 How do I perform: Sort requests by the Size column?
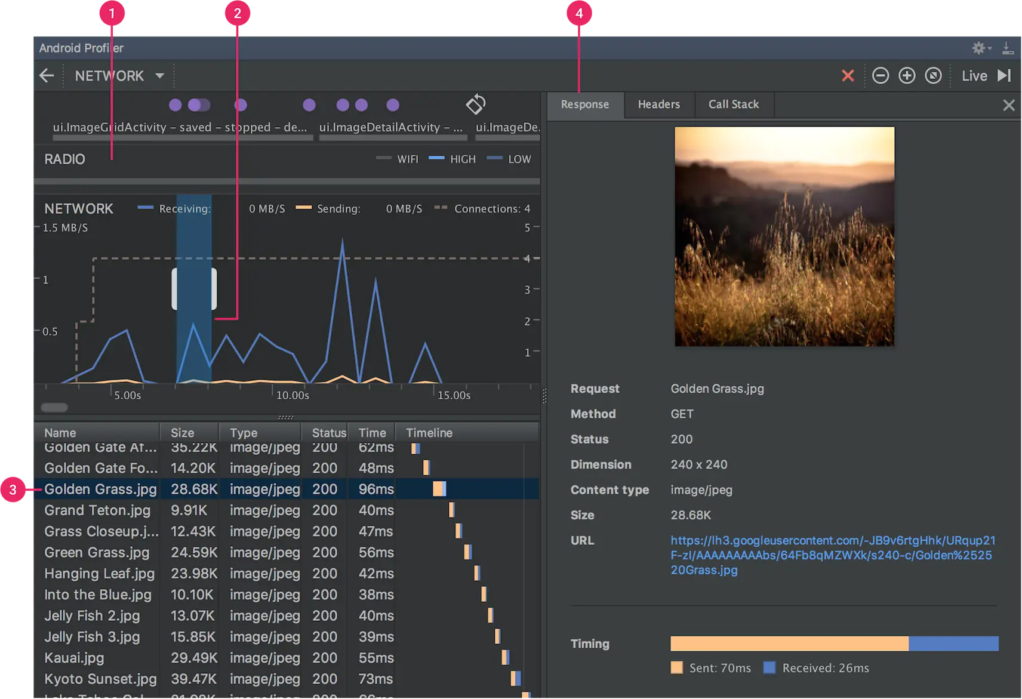(183, 433)
